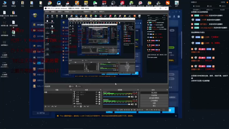The height and width of the screenshot is (129, 229).
Task: Click the 工作室模式 studio mode button
Action: pos(154,101)
